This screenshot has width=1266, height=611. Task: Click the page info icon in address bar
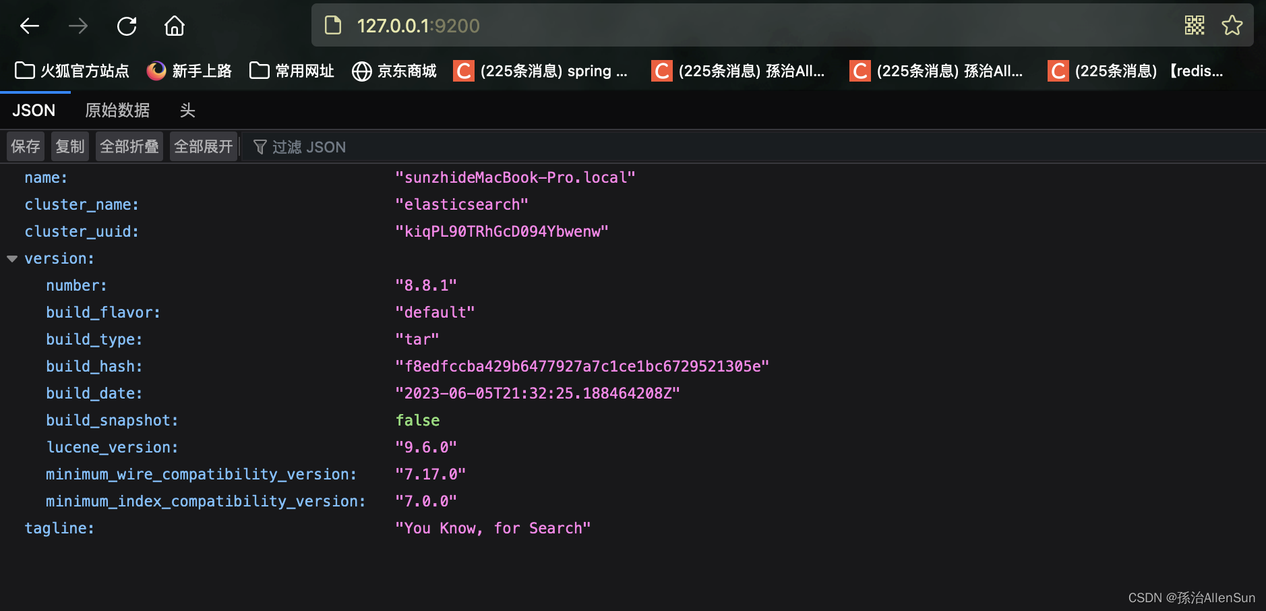(x=333, y=26)
